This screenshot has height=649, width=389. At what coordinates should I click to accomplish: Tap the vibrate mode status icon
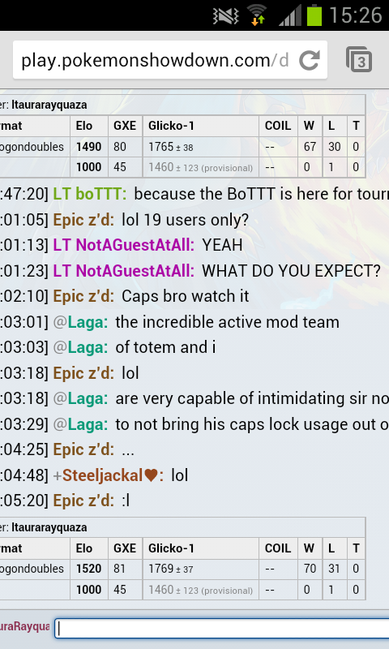[x=226, y=16]
